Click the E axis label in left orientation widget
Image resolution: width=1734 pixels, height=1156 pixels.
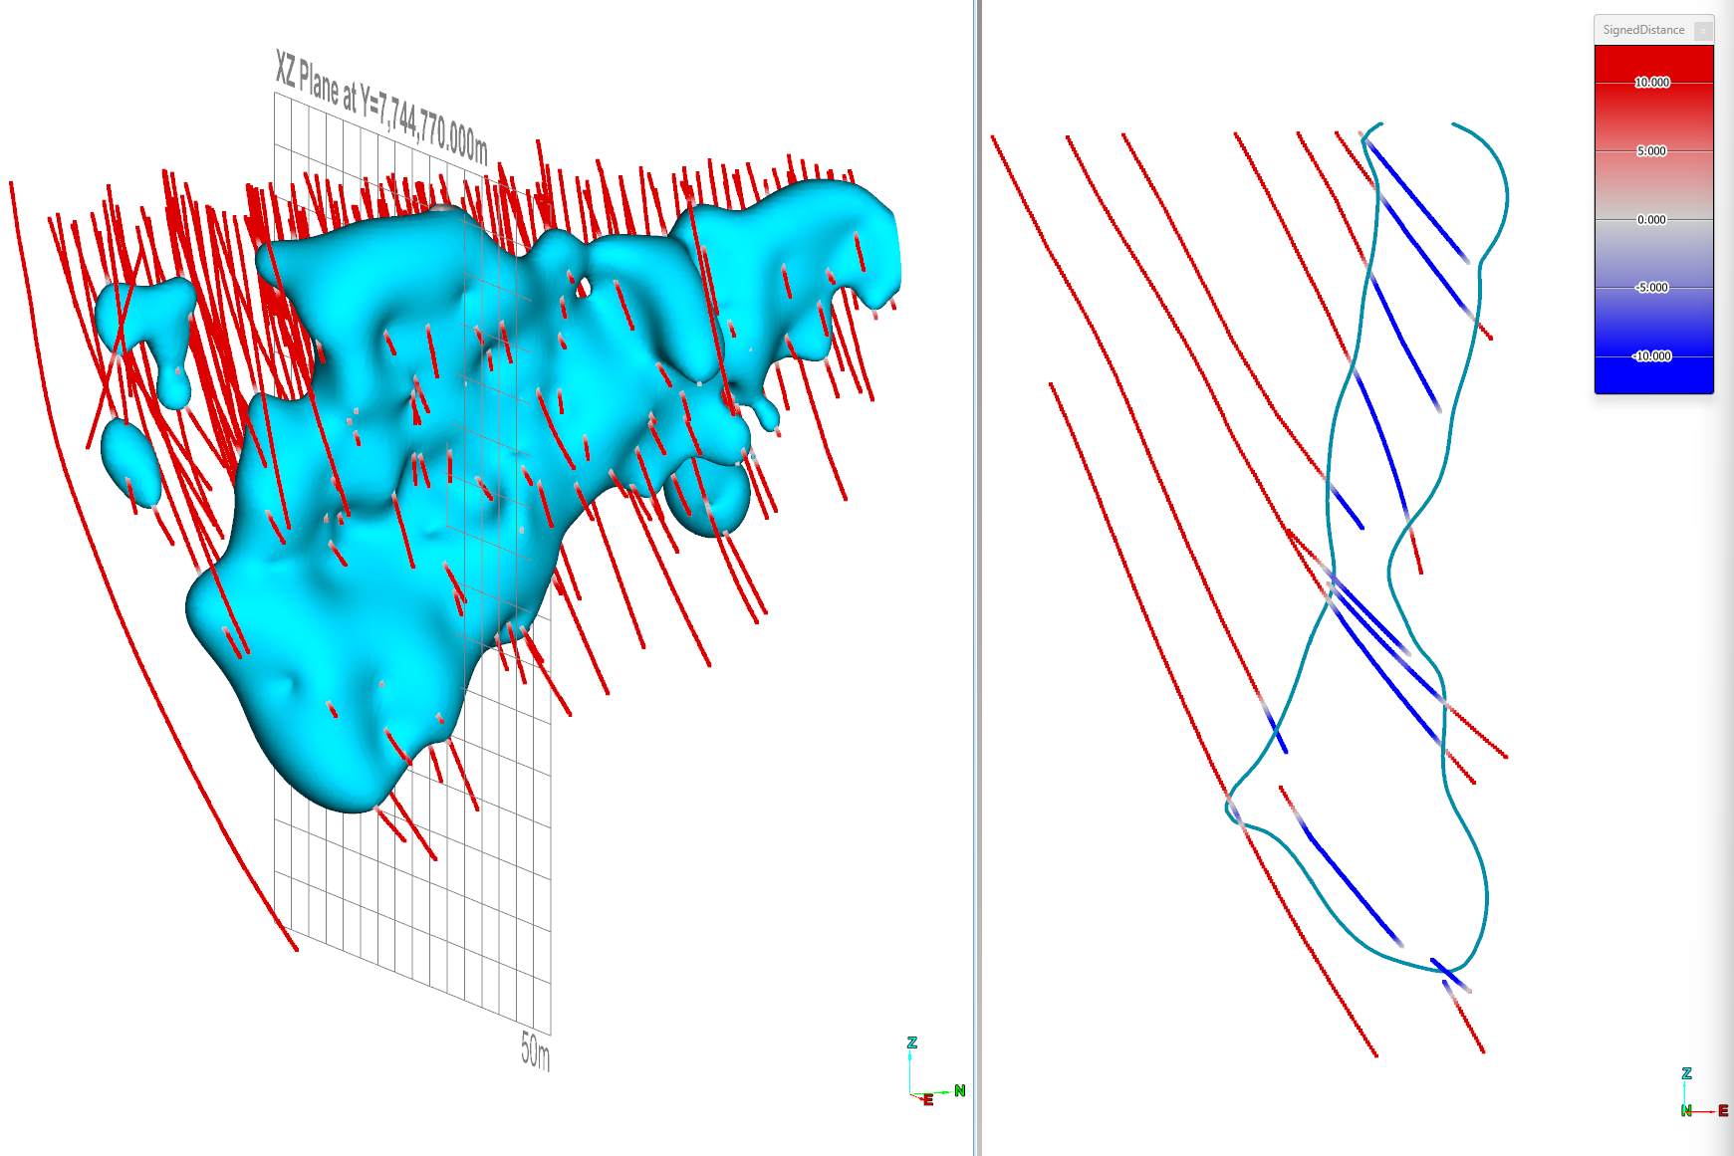pos(926,1099)
